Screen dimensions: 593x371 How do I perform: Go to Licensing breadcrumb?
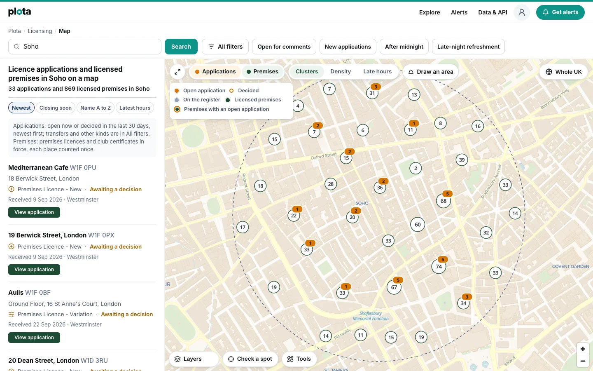(40, 31)
